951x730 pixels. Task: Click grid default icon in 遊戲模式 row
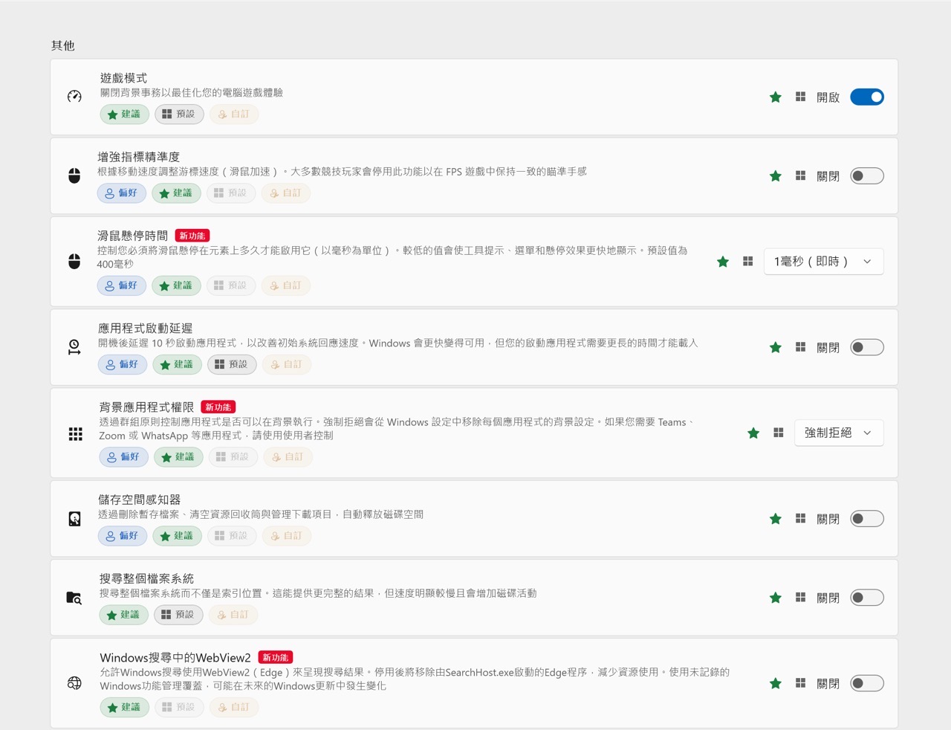point(800,97)
